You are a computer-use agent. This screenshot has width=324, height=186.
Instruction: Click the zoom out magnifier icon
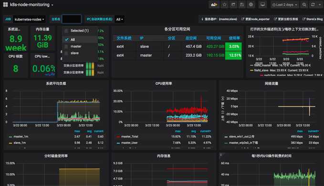pos(304,5)
